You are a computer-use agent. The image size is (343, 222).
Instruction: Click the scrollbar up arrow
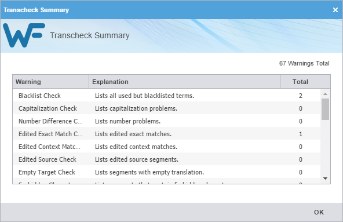(x=325, y=94)
